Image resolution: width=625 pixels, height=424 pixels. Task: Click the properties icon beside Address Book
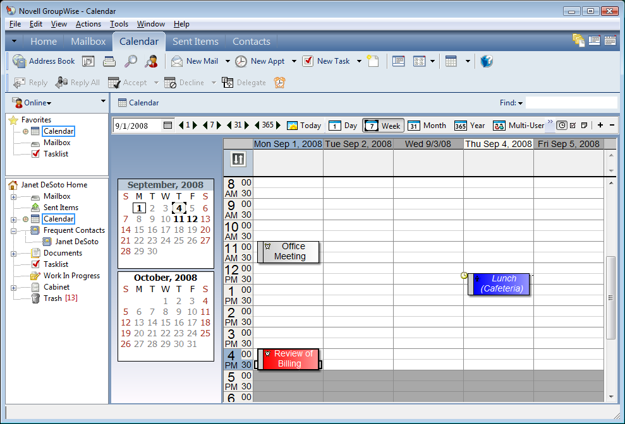pos(88,61)
